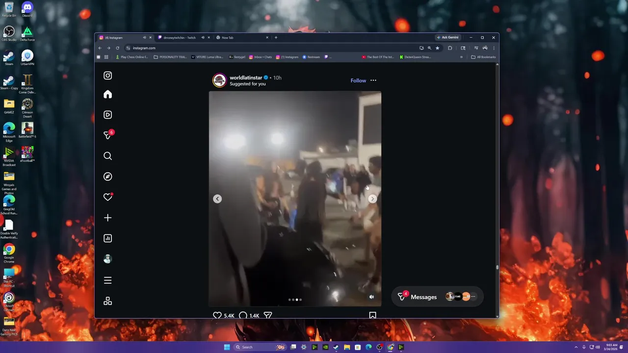Image resolution: width=628 pixels, height=353 pixels.
Task: Open the More hamburger menu icon
Action: coord(107,280)
